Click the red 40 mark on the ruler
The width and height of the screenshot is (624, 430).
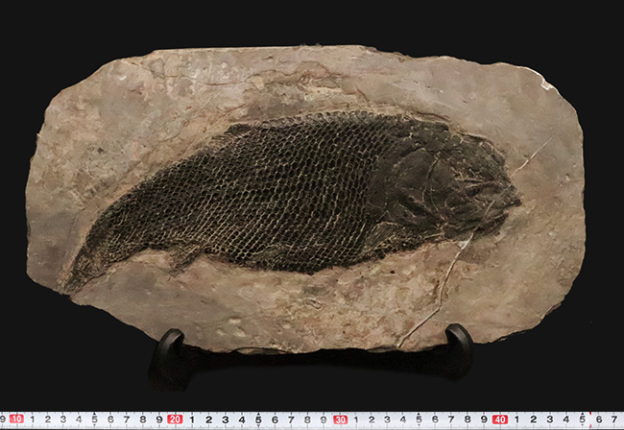click(x=500, y=419)
